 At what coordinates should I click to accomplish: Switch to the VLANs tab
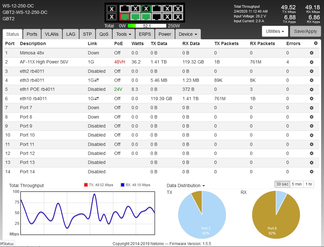[x=51, y=34]
